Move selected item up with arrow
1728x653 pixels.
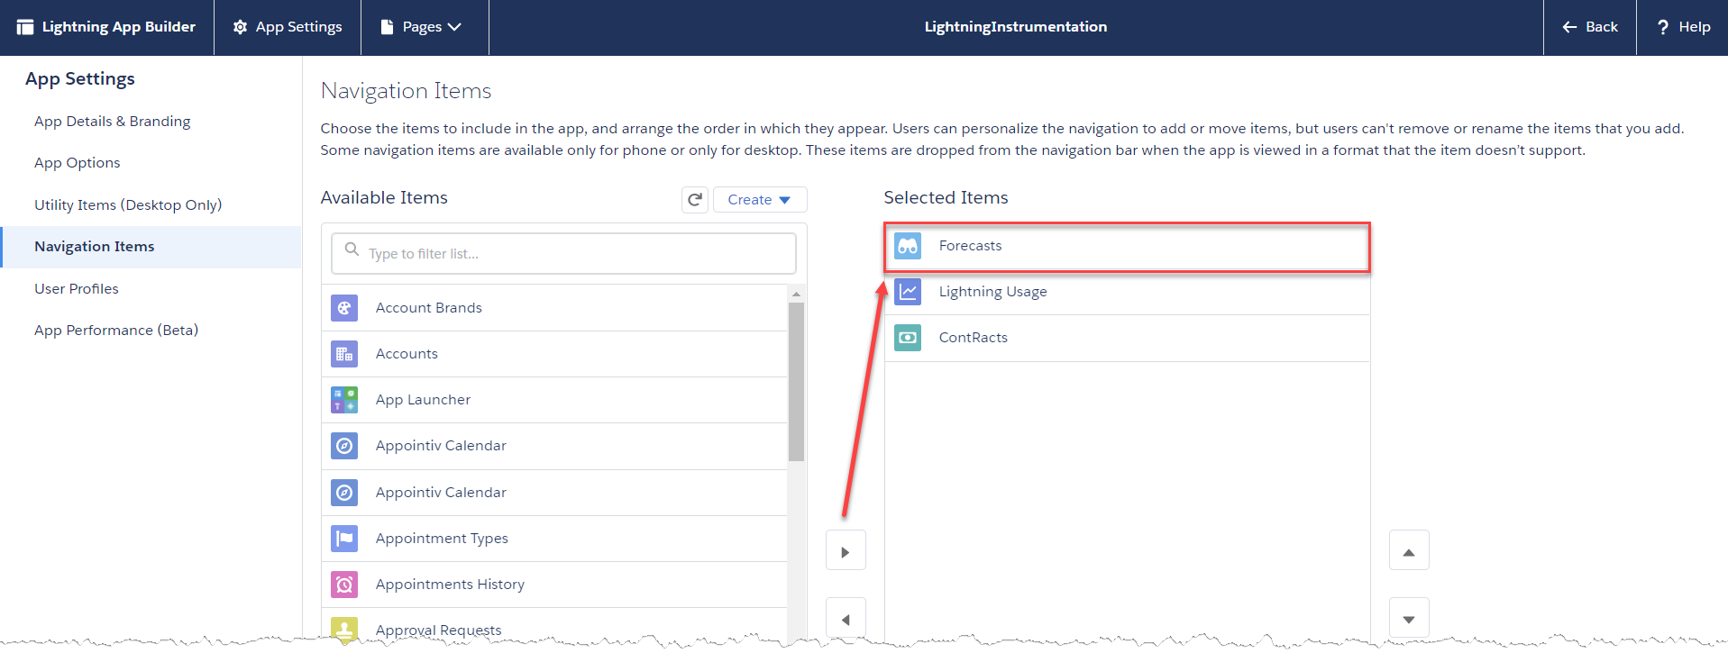click(x=1409, y=551)
